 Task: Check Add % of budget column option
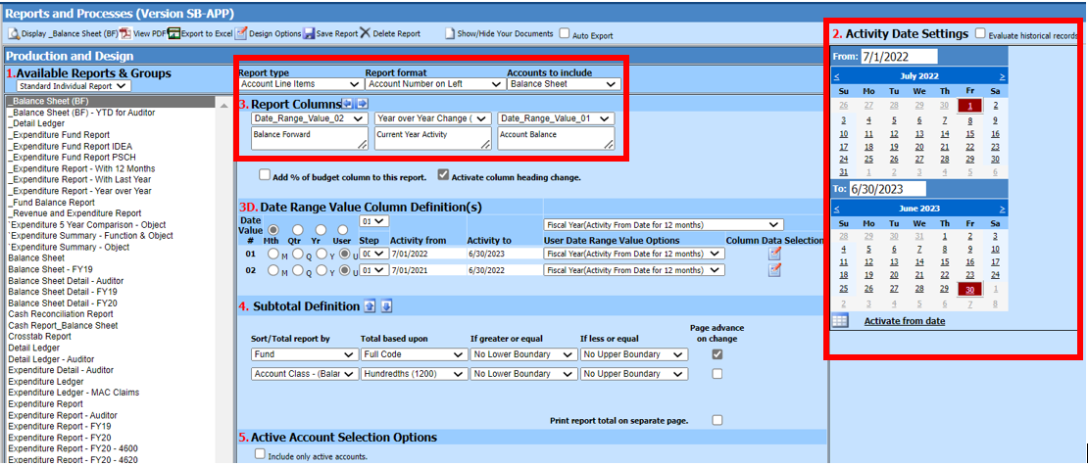[265, 176]
